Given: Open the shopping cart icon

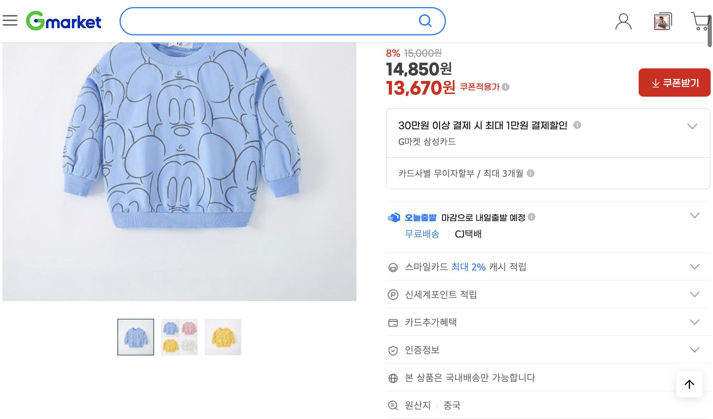Looking at the screenshot, I should coord(703,21).
